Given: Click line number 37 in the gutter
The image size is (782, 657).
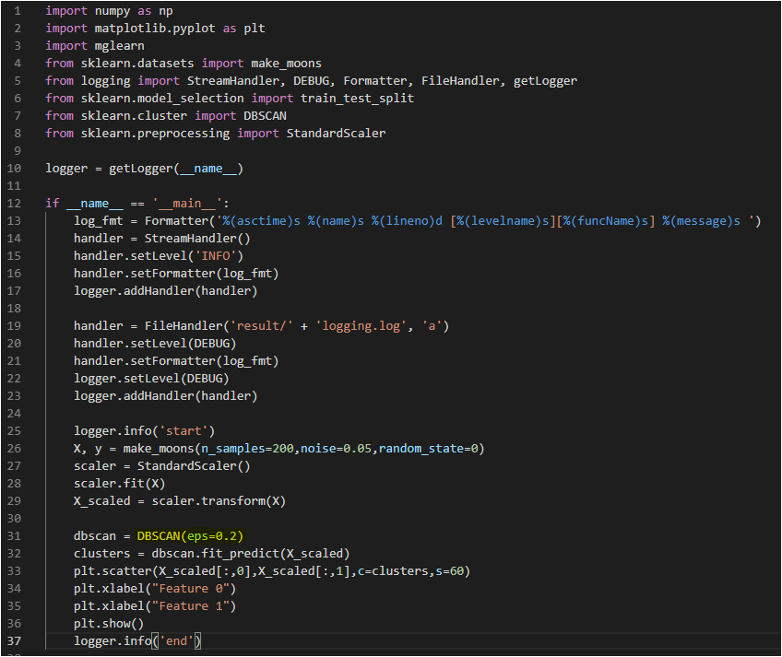Looking at the screenshot, I should coord(14,641).
